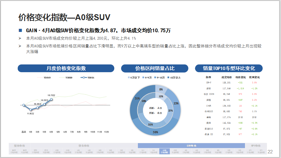Open the 轿车市场 navigation tab
Screen dimensions: 281x158
click(x=83, y=146)
